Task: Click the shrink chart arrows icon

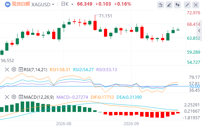Action: [187, 5]
